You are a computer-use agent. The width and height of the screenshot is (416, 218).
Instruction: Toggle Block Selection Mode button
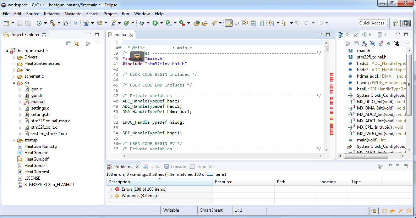(x=253, y=23)
